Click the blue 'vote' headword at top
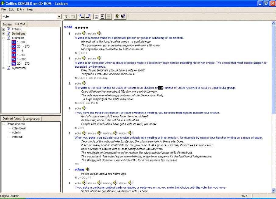The height and width of the screenshot is (199, 276). tap(68, 27)
